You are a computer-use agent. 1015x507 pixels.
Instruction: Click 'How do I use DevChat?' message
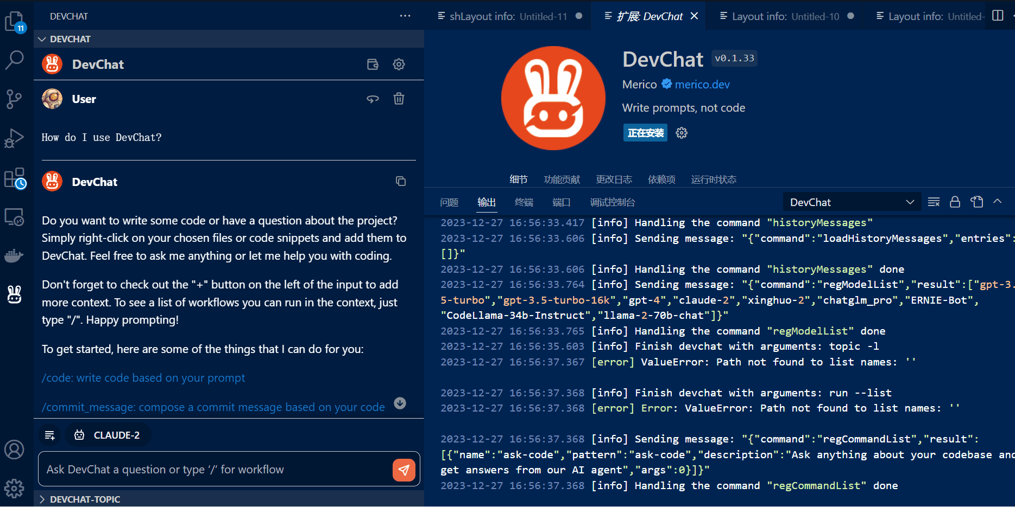point(102,138)
